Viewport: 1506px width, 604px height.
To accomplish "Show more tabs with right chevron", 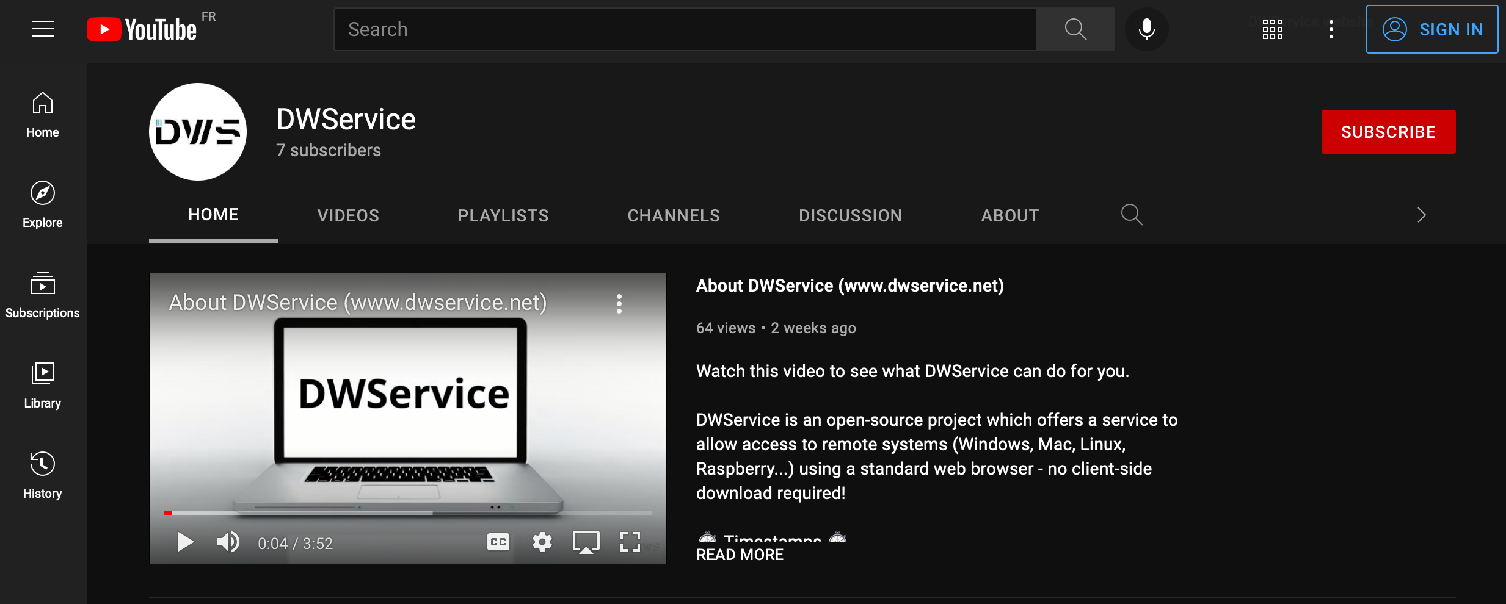I will 1421,215.
